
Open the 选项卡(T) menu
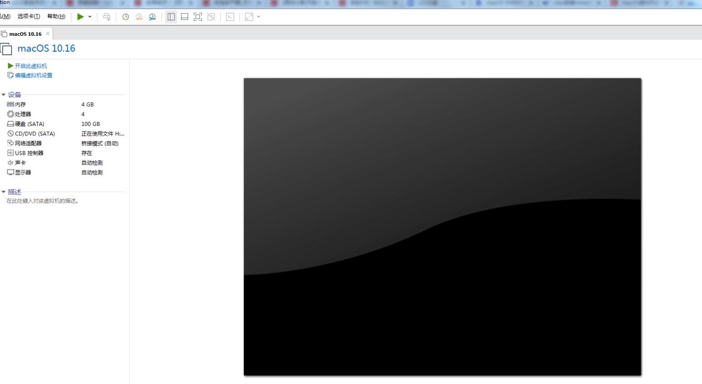click(29, 16)
